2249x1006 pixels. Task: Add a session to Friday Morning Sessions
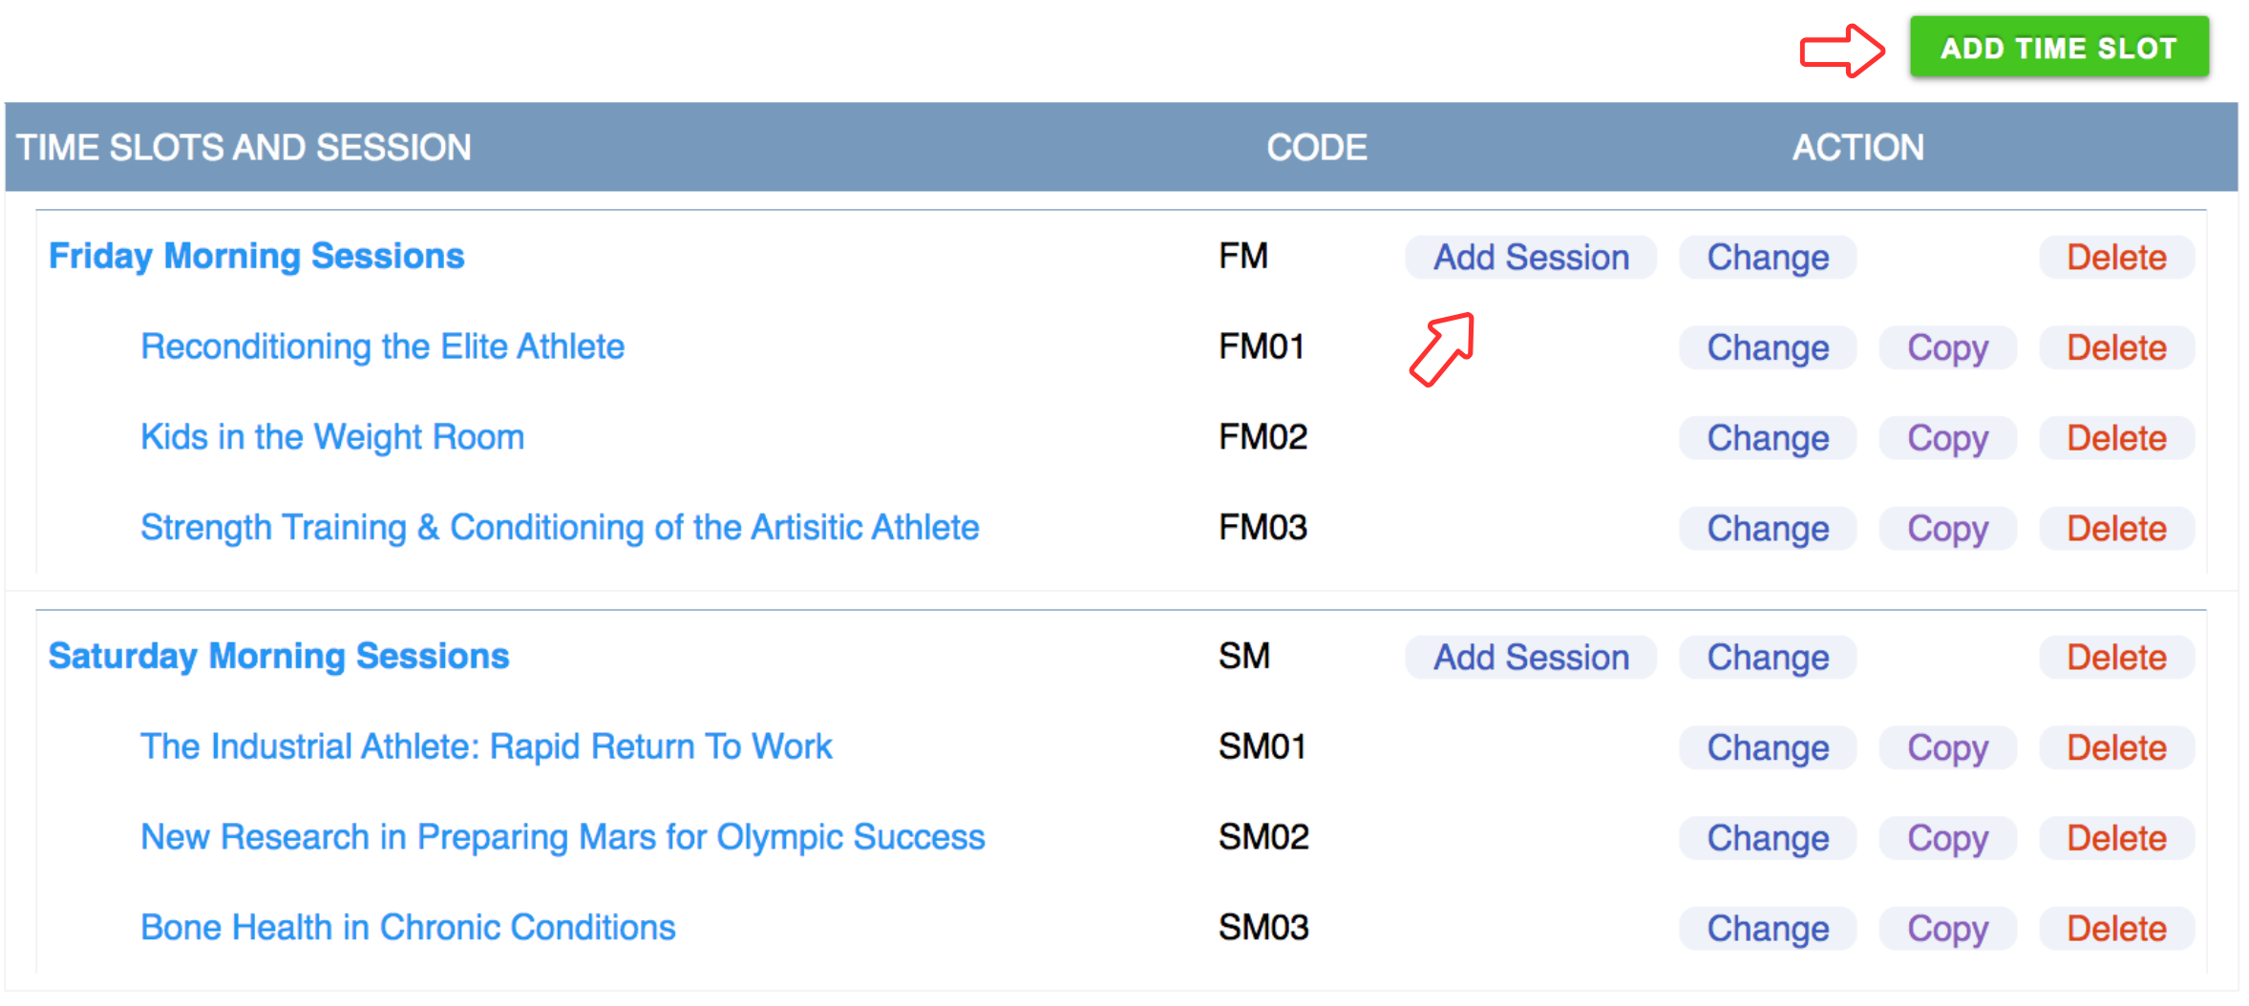coord(1530,258)
